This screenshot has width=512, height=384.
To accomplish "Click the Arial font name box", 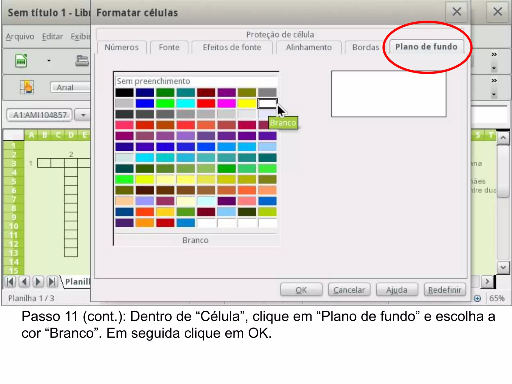I will tap(70, 87).
